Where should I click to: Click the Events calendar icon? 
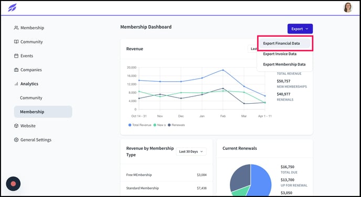[16, 56]
